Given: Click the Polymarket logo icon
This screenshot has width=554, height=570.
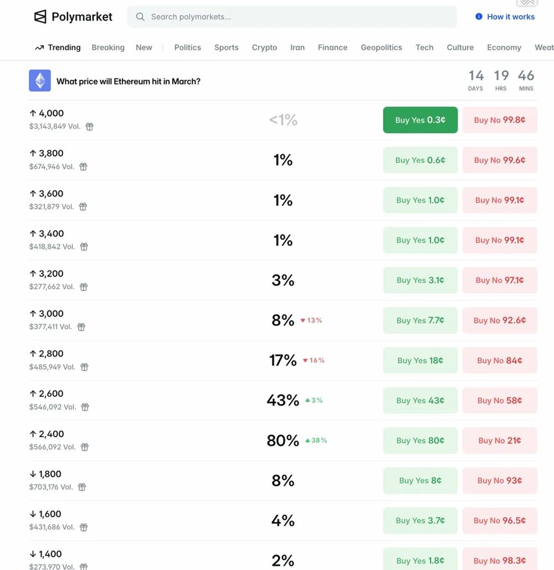Looking at the screenshot, I should point(40,17).
